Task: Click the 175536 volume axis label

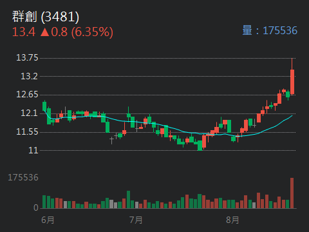Action: tap(23, 178)
